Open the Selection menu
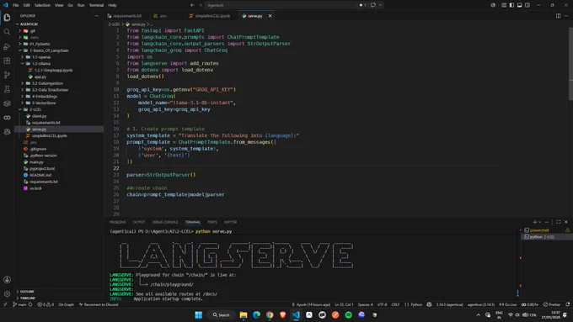This screenshot has width=573, height=322. 42,5
